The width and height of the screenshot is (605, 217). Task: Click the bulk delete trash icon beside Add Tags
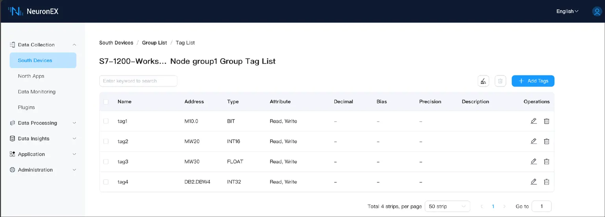(x=500, y=81)
